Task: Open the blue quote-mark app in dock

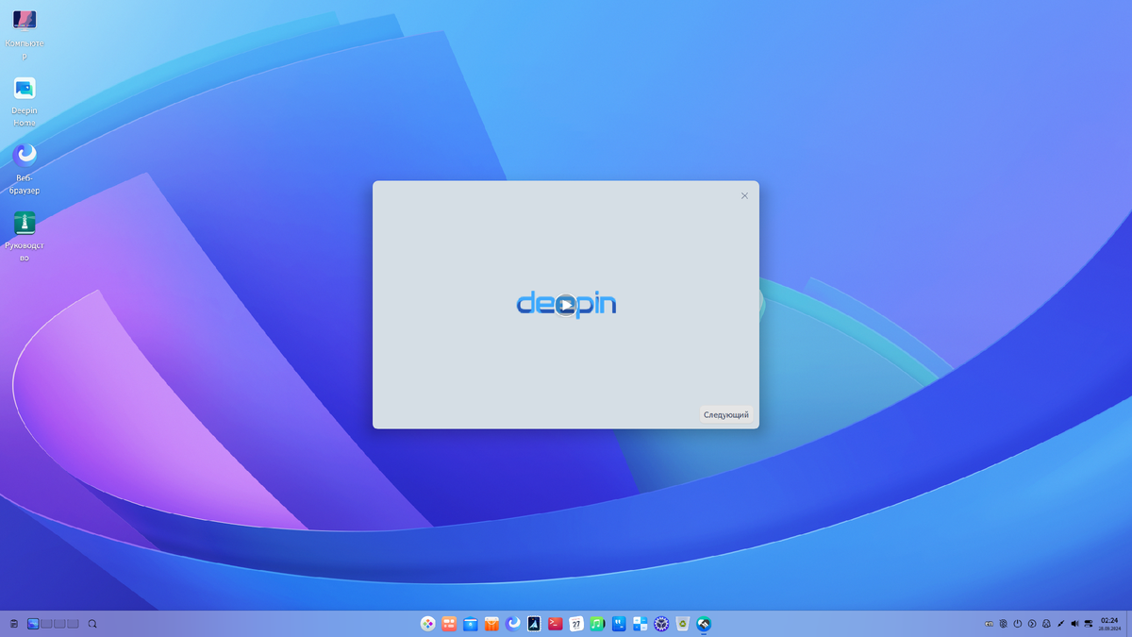Action: point(619,624)
